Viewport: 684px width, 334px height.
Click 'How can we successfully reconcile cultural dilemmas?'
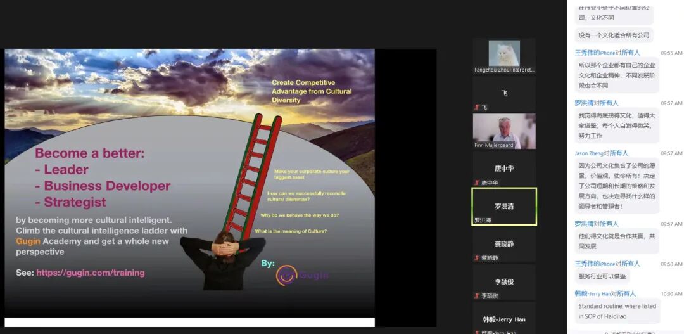(307, 196)
